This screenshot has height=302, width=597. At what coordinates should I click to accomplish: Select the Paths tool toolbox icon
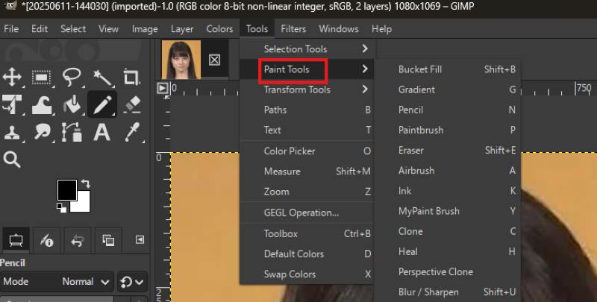[x=72, y=133]
